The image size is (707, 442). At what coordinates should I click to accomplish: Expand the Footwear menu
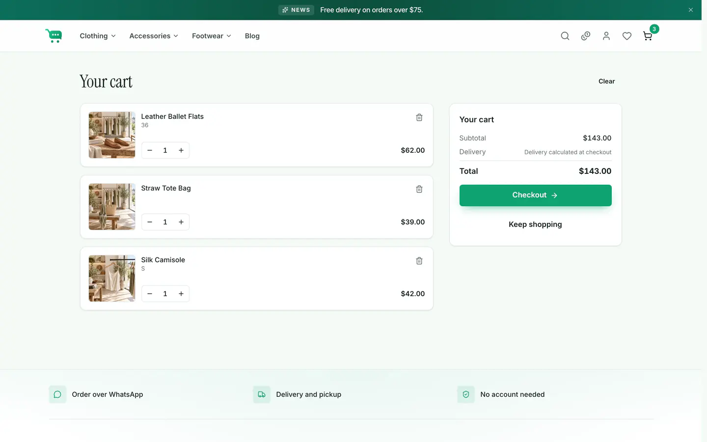coord(212,36)
